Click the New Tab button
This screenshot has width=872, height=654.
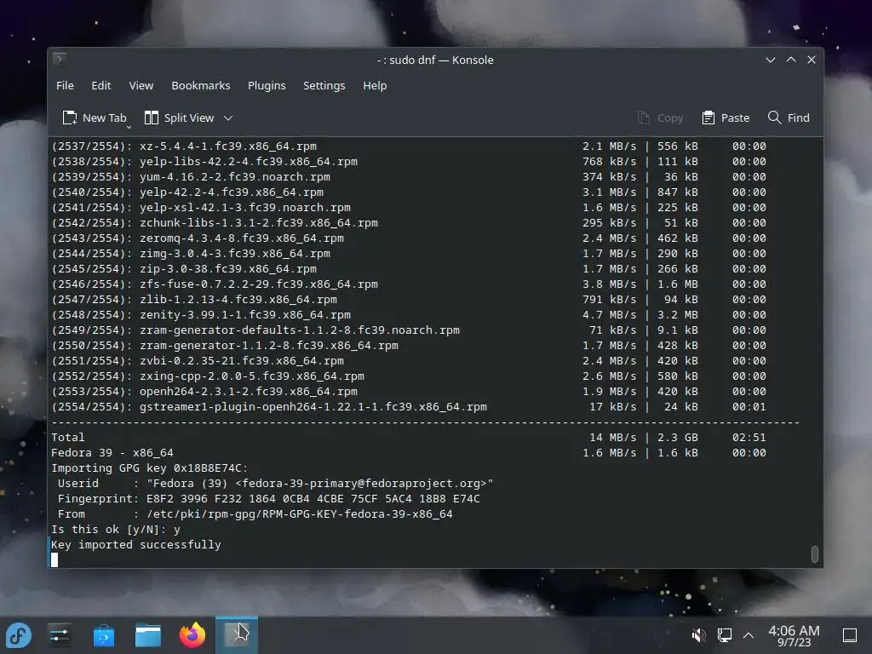coord(94,118)
